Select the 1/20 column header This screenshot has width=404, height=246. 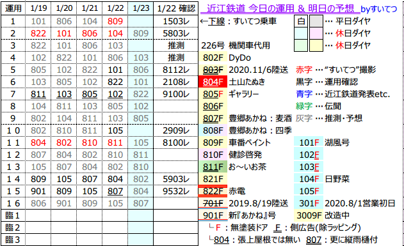64,8
